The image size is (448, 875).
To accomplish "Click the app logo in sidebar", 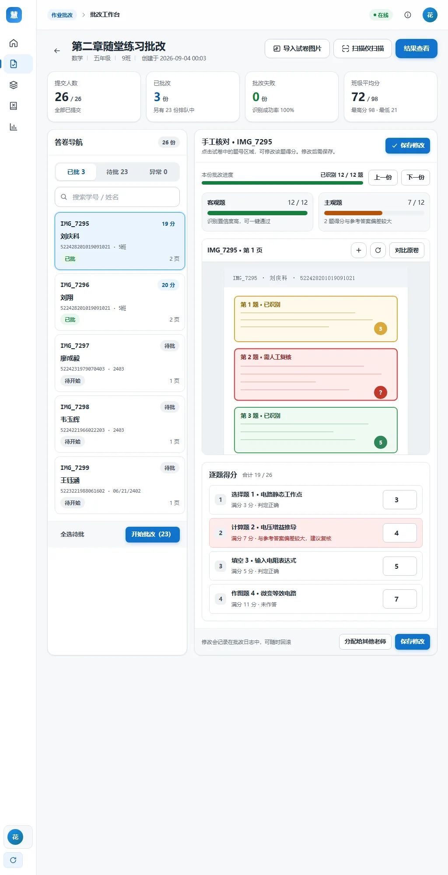I will [x=14, y=15].
